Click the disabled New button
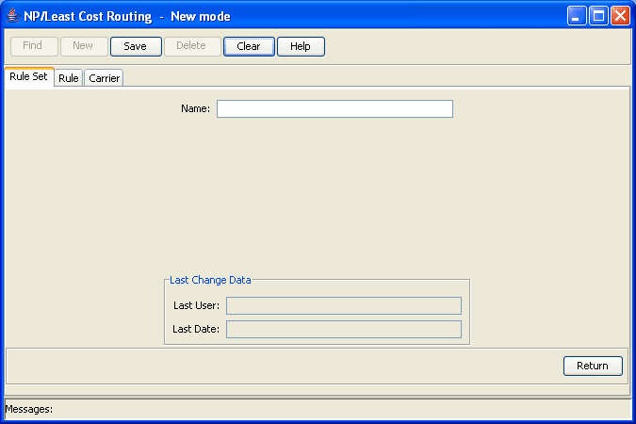This screenshot has height=424, width=636. [x=84, y=46]
